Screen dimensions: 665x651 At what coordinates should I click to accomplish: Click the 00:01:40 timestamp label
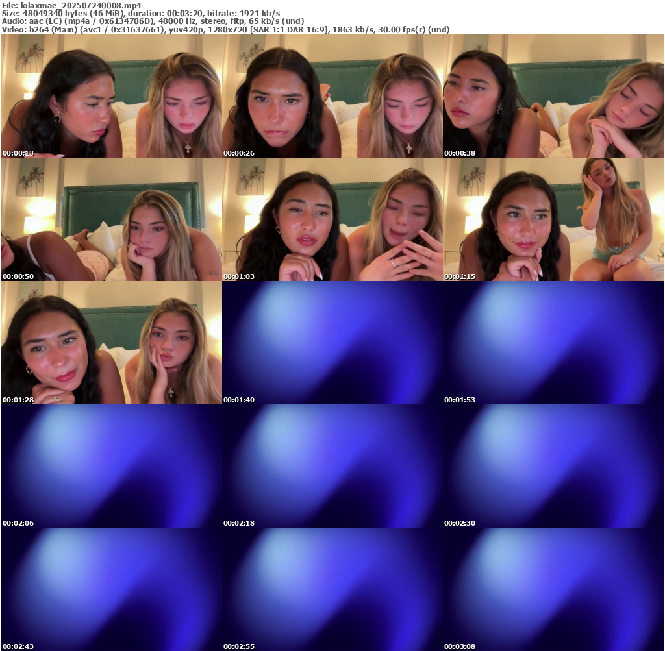pyautogui.click(x=239, y=400)
